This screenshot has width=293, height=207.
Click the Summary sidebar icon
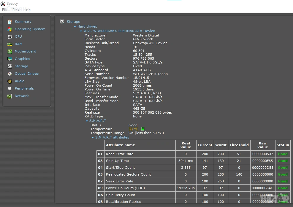click(10, 22)
